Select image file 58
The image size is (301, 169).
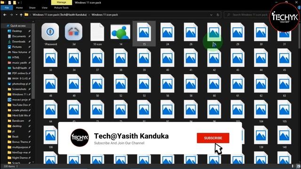click(x=191, y=85)
